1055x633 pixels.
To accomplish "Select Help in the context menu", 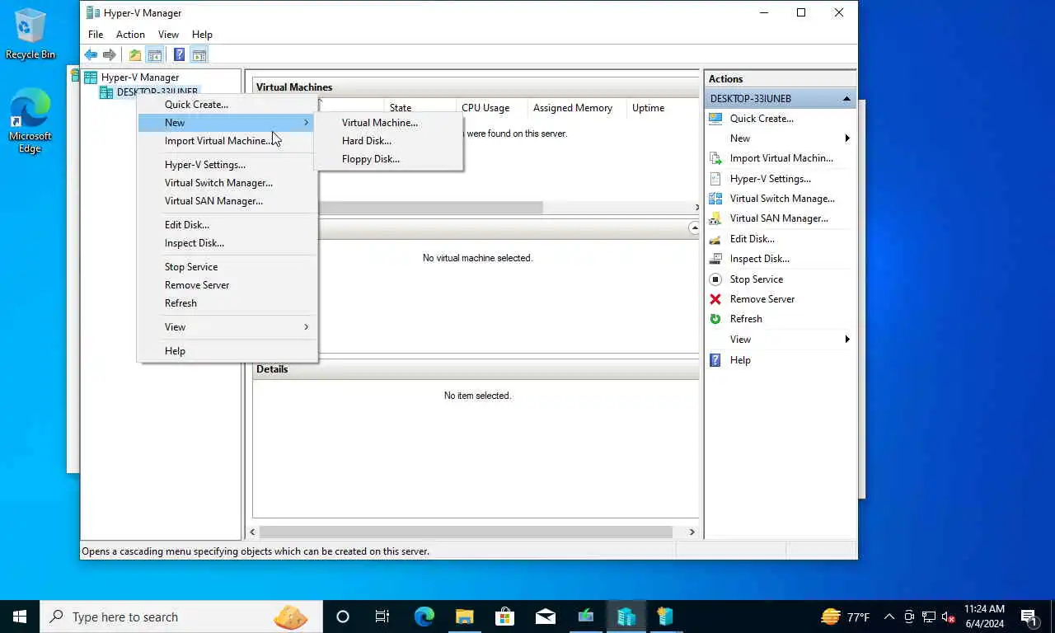I will tap(227, 351).
